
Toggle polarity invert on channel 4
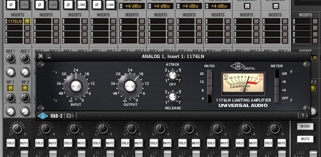click(97, 5)
